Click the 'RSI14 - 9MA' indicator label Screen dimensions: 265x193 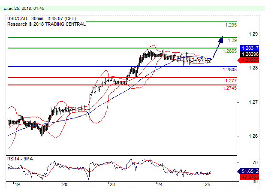coord(20,159)
